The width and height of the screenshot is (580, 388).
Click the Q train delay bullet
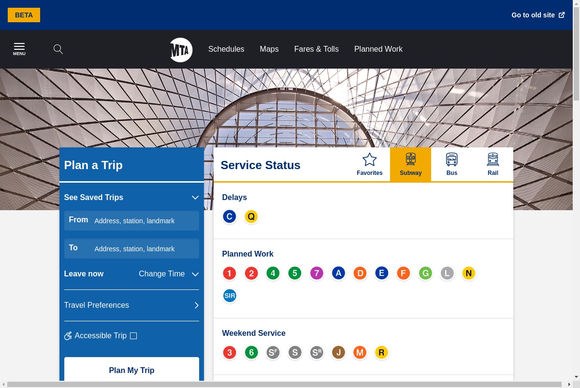(251, 216)
